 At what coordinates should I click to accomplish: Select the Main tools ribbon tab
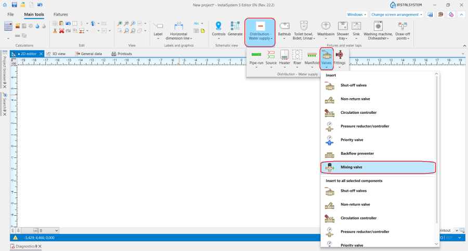[34, 15]
